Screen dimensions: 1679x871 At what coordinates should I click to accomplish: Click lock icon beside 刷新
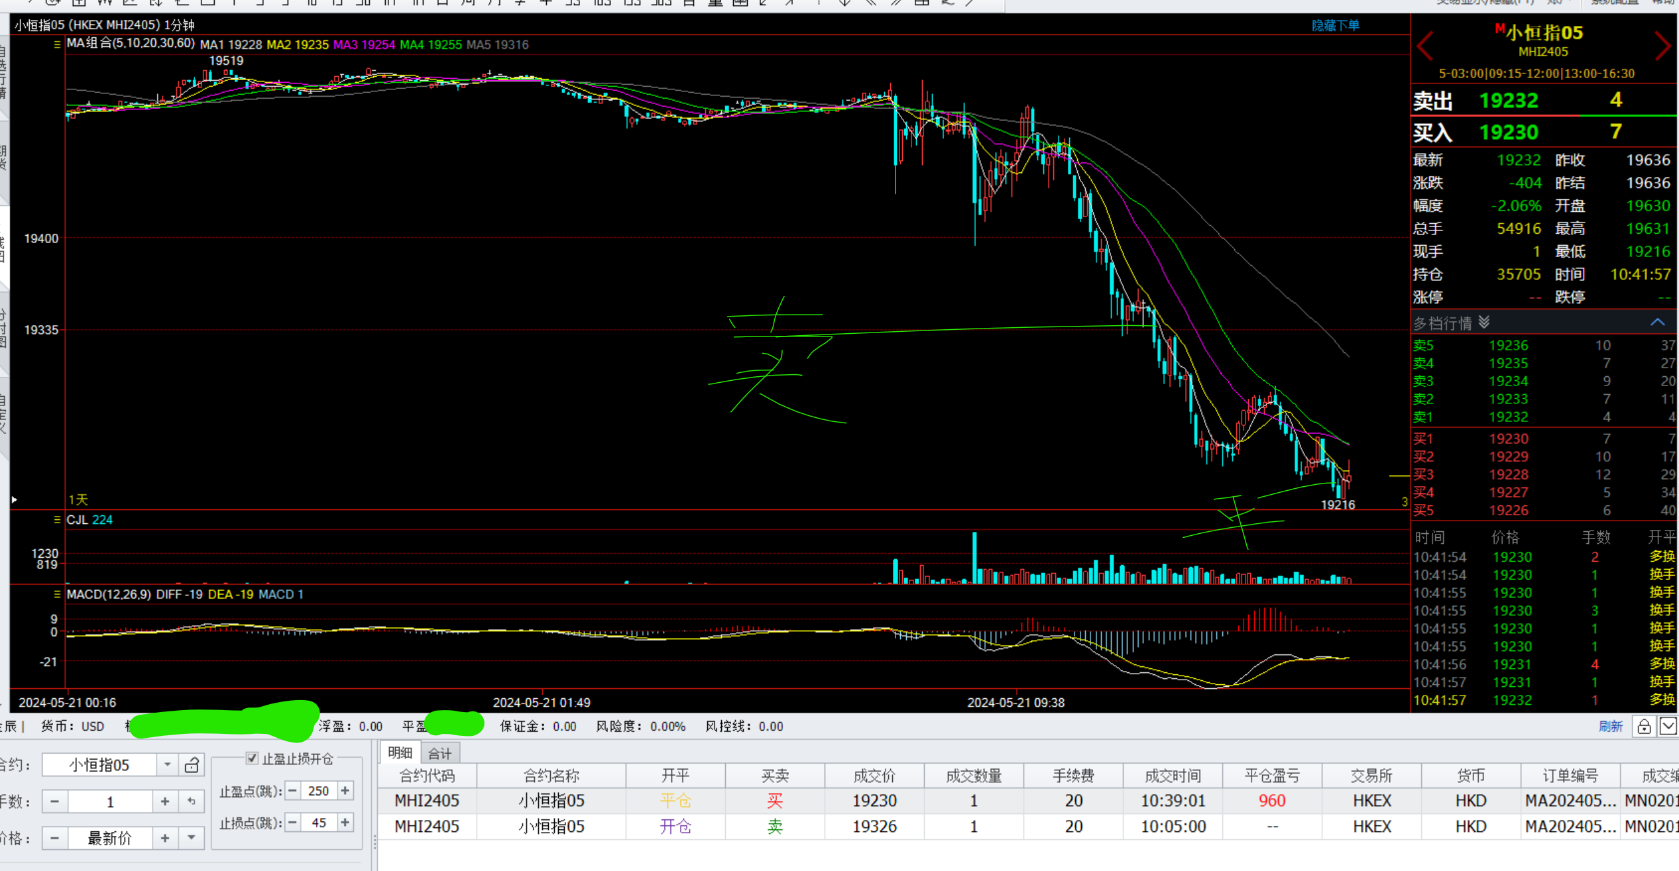1644,727
